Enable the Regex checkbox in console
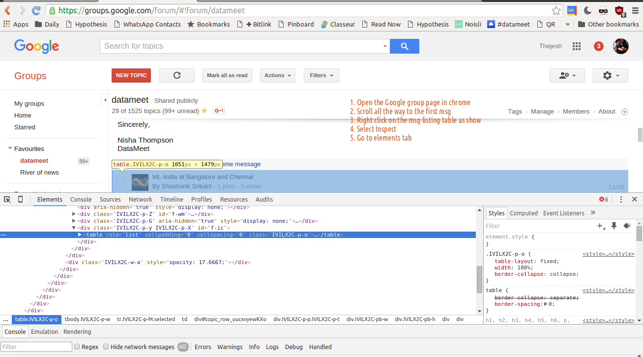Image resolution: width=643 pixels, height=357 pixels. 77,347
